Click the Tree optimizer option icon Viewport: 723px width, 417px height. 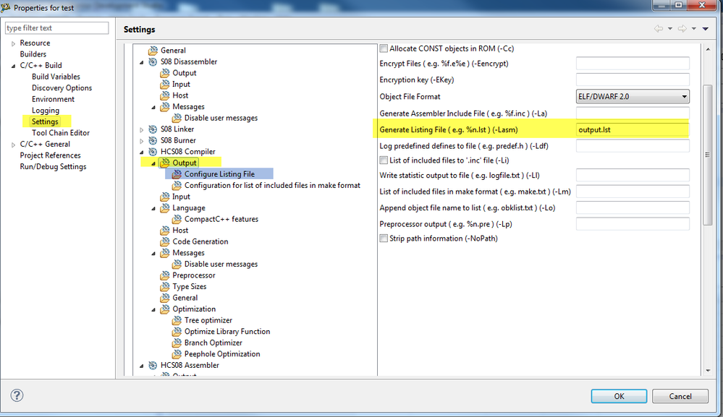[177, 320]
